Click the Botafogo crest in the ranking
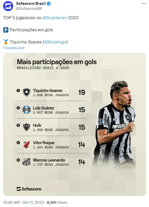The width and height of the screenshot is (149, 207). [27, 92]
